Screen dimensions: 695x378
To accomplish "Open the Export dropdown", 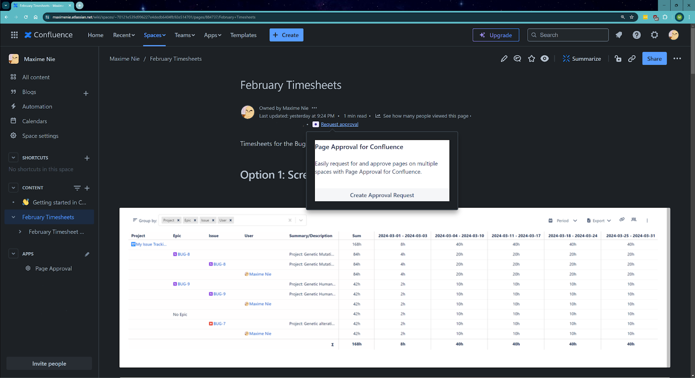I will click(x=599, y=221).
